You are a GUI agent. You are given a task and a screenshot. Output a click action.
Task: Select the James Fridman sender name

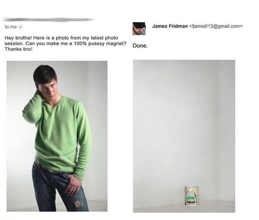pyautogui.click(x=170, y=26)
